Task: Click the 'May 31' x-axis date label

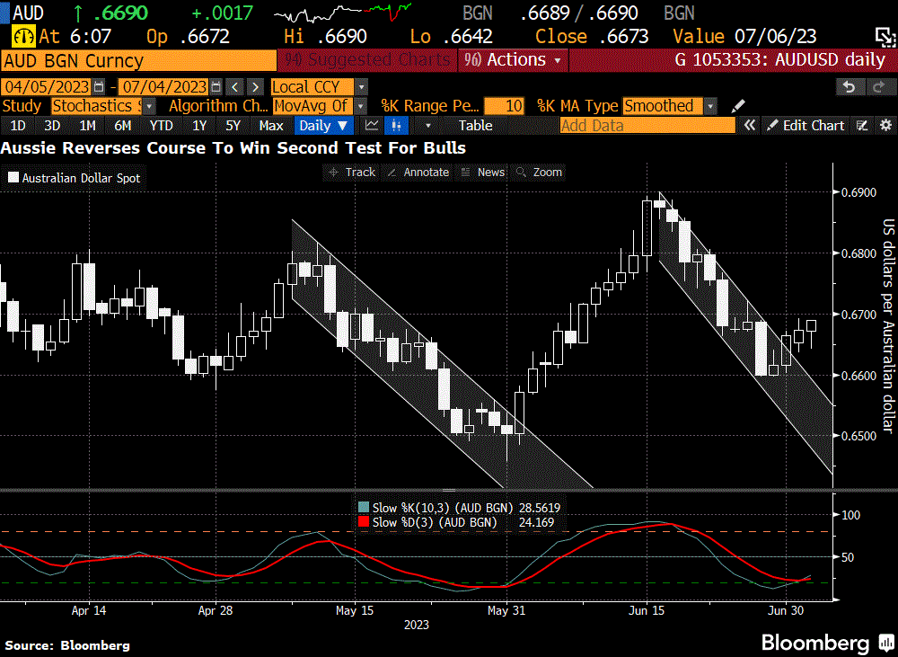Action: tap(506, 610)
